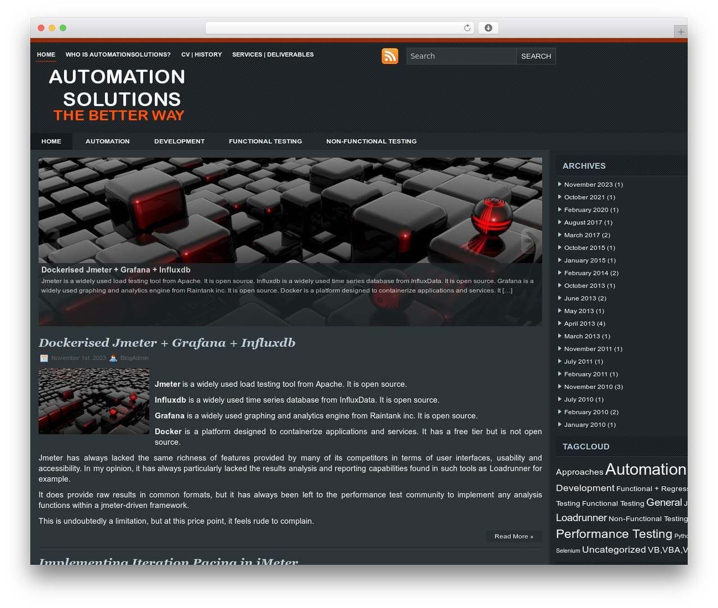Click the calendar icon beside November 1st, 2023

[x=44, y=358]
